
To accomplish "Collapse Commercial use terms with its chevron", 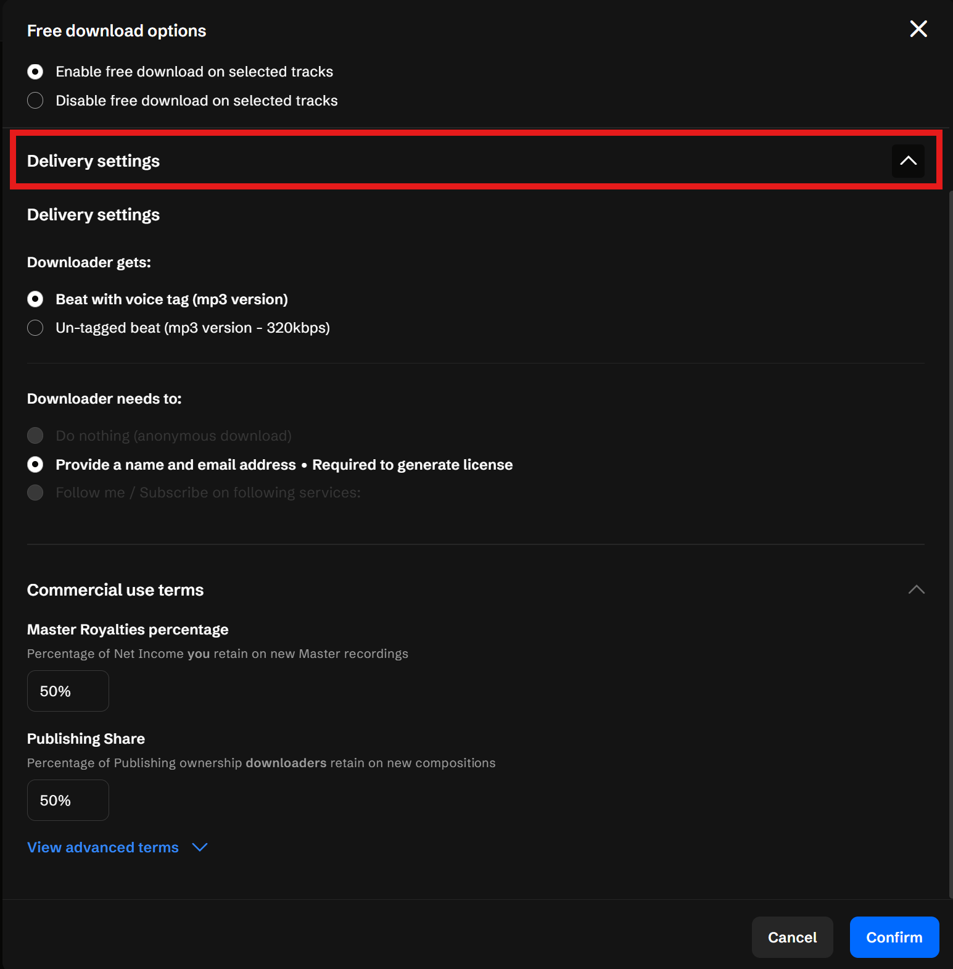I will 916,590.
